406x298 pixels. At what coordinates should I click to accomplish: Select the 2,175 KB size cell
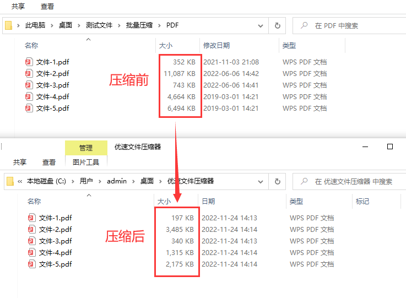(x=180, y=264)
